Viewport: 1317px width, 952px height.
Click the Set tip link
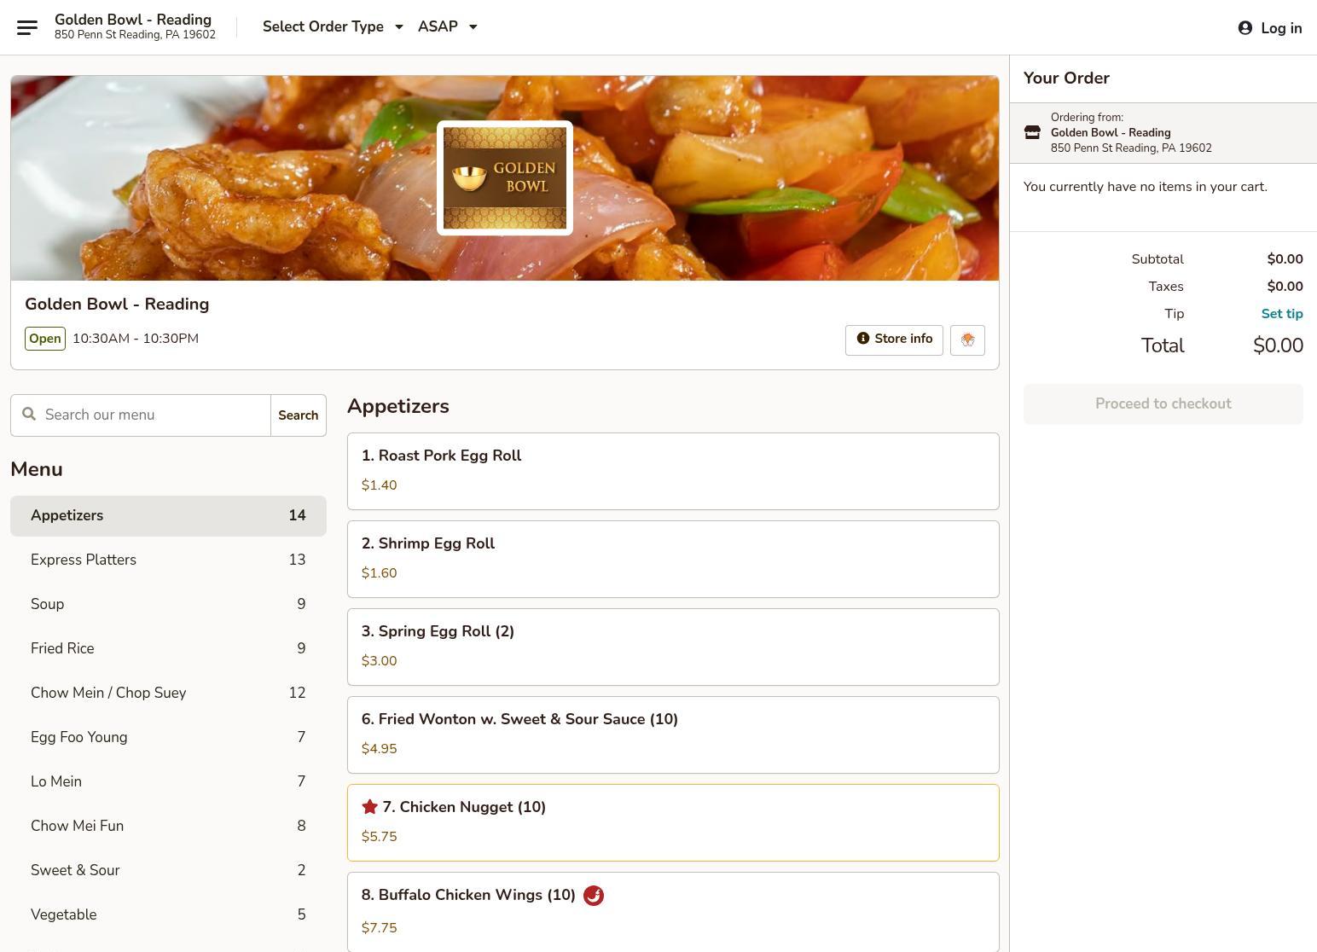(x=1281, y=314)
